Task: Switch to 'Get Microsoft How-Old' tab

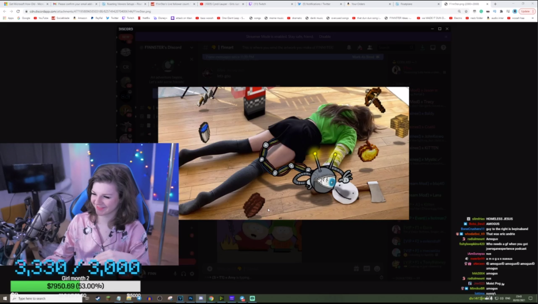Action: point(25,4)
